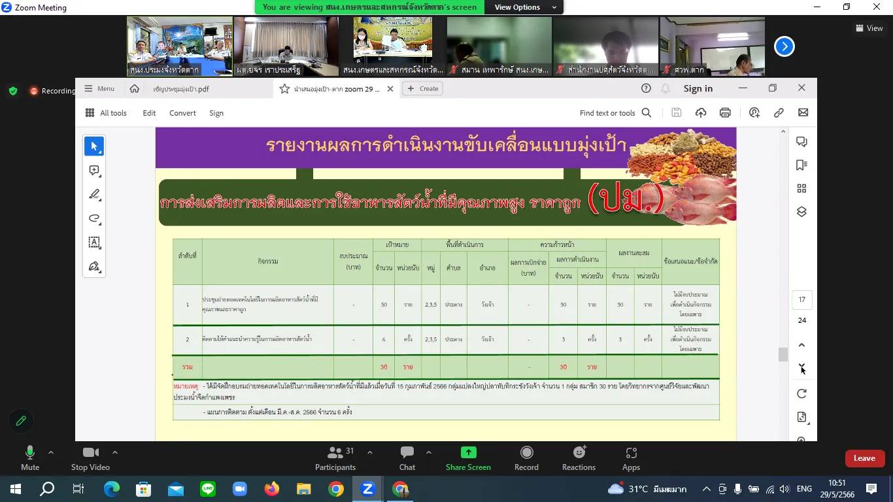893x502 pixels.
Task: Change the Zoom gallery View layout
Action: coord(869,28)
